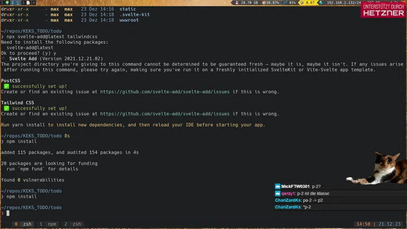Switch to workspace 3 with document icon
407x229 pixels.
pos(25,3)
